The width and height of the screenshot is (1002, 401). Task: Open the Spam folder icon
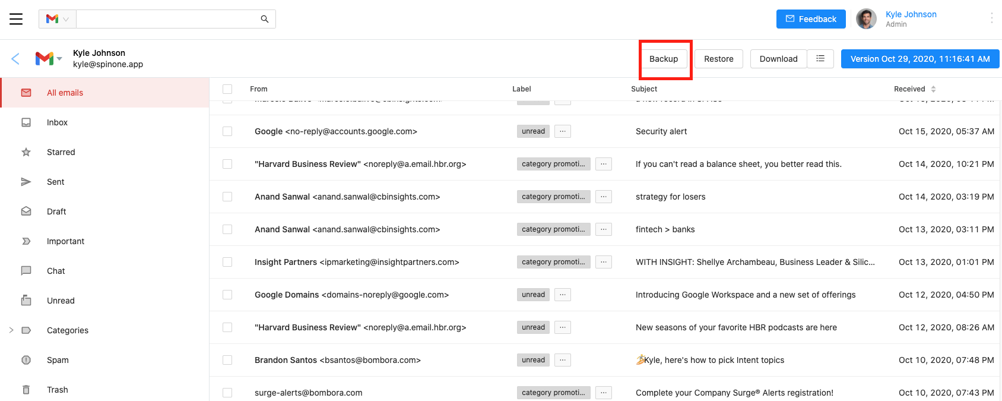(26, 360)
